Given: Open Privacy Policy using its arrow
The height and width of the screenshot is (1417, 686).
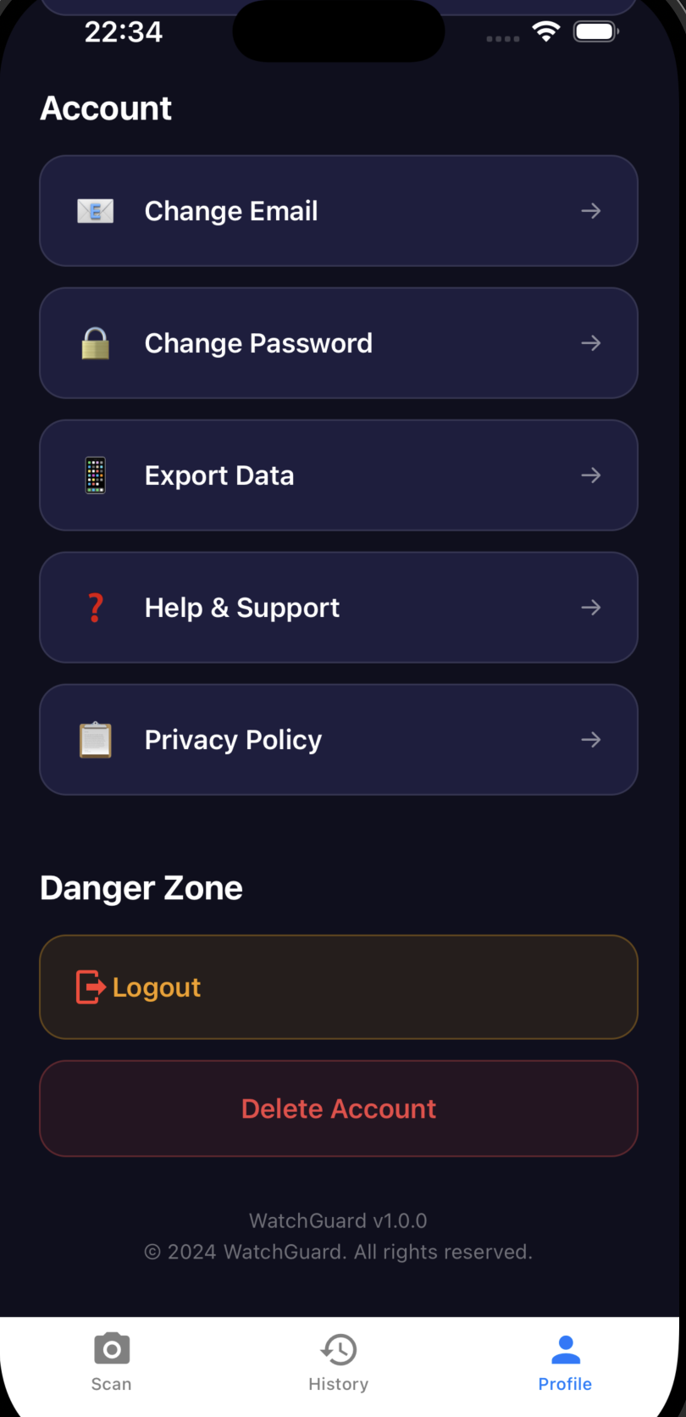Looking at the screenshot, I should click(591, 740).
